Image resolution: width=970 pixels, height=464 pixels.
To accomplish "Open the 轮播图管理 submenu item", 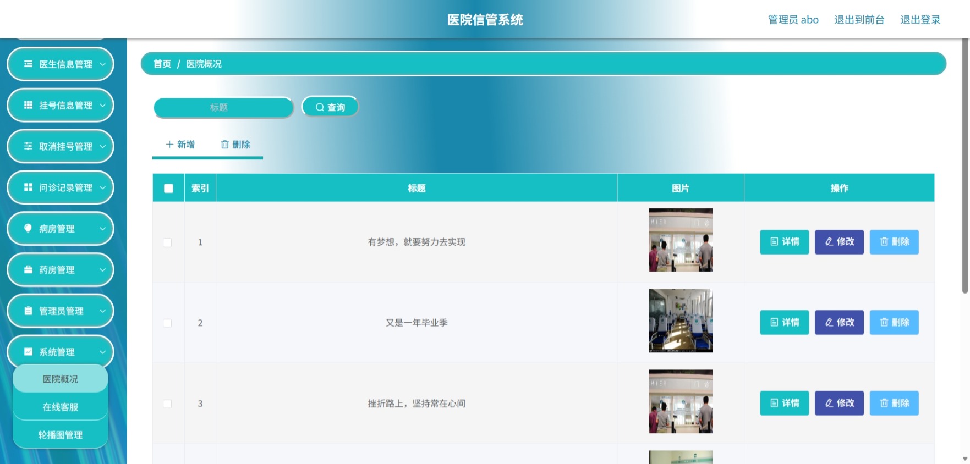I will tap(61, 435).
